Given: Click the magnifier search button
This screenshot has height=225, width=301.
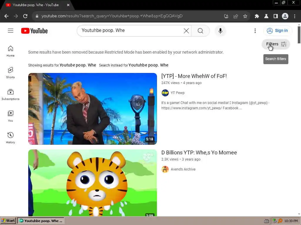Looking at the screenshot, I should 200,30.
